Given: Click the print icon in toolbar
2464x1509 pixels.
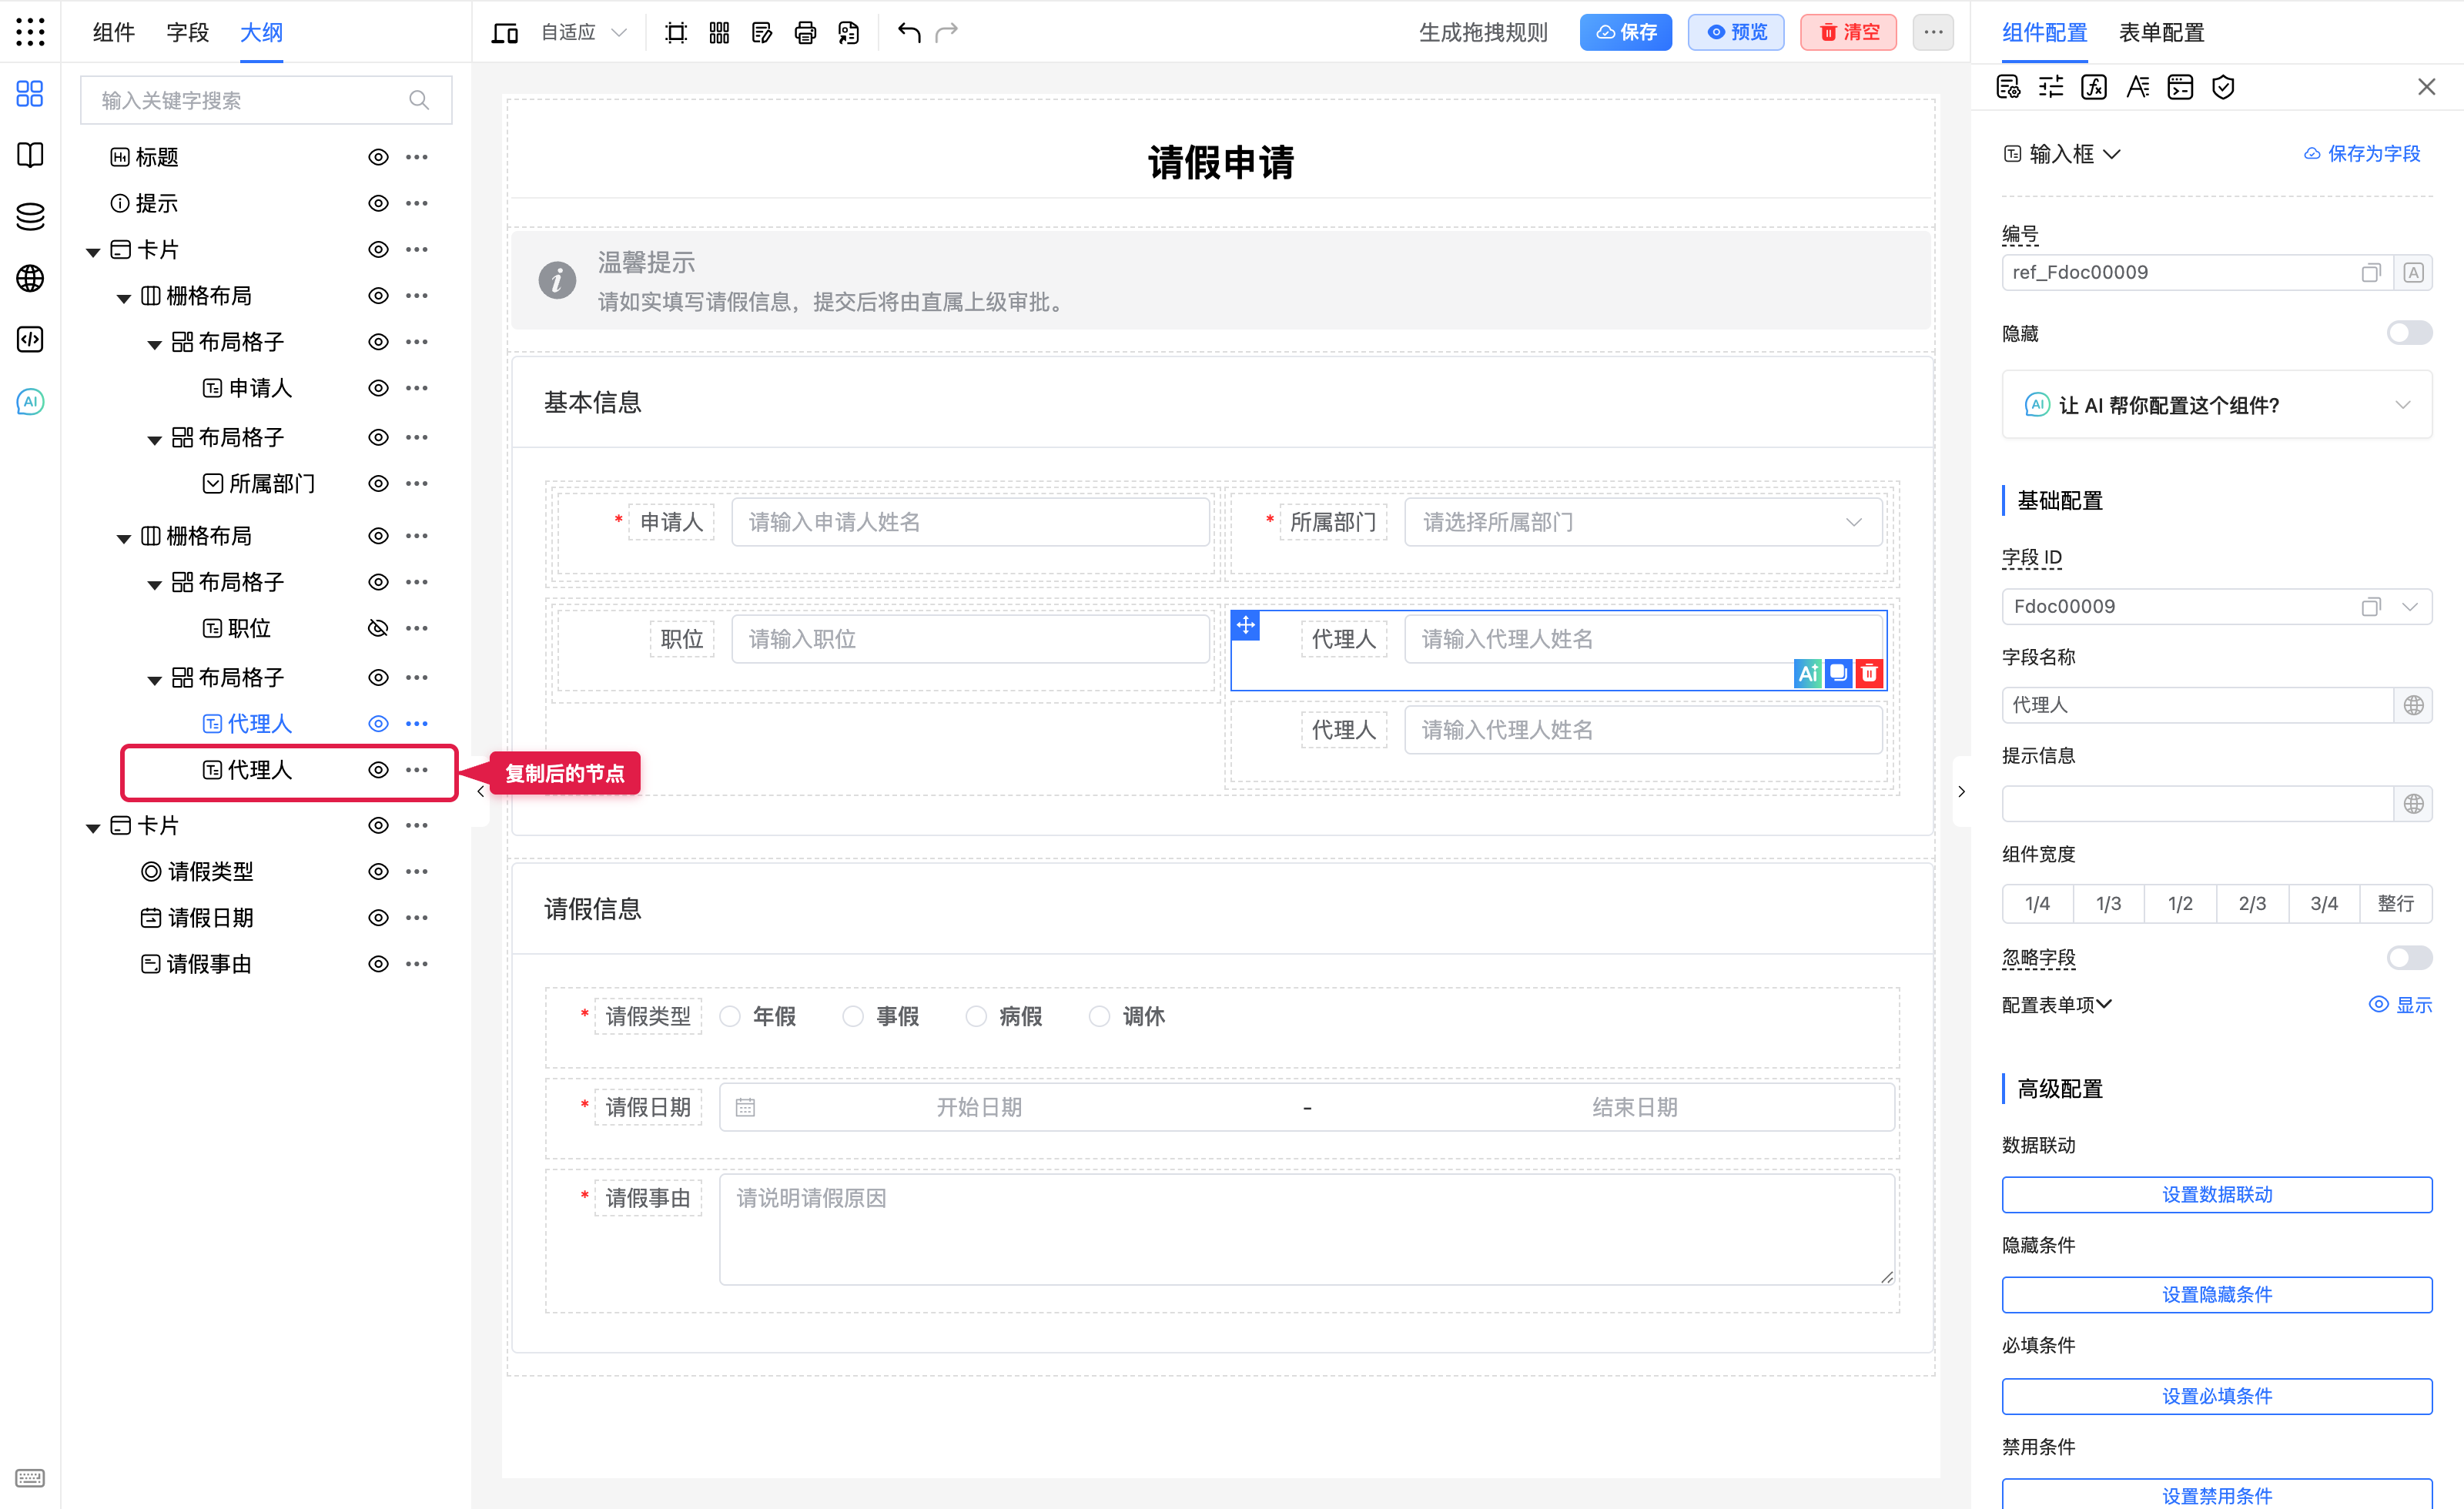Looking at the screenshot, I should point(805,33).
